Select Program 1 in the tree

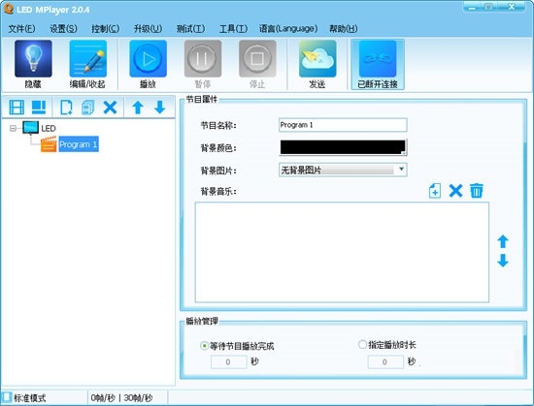point(79,144)
